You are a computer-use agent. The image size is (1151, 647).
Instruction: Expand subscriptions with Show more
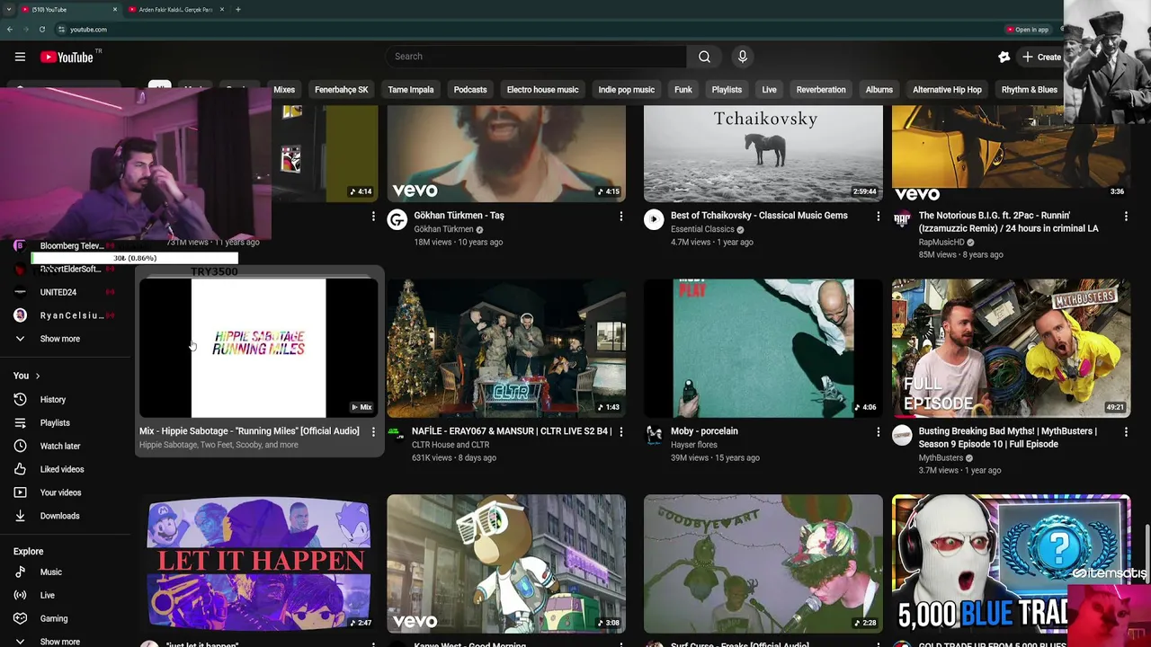(x=59, y=339)
